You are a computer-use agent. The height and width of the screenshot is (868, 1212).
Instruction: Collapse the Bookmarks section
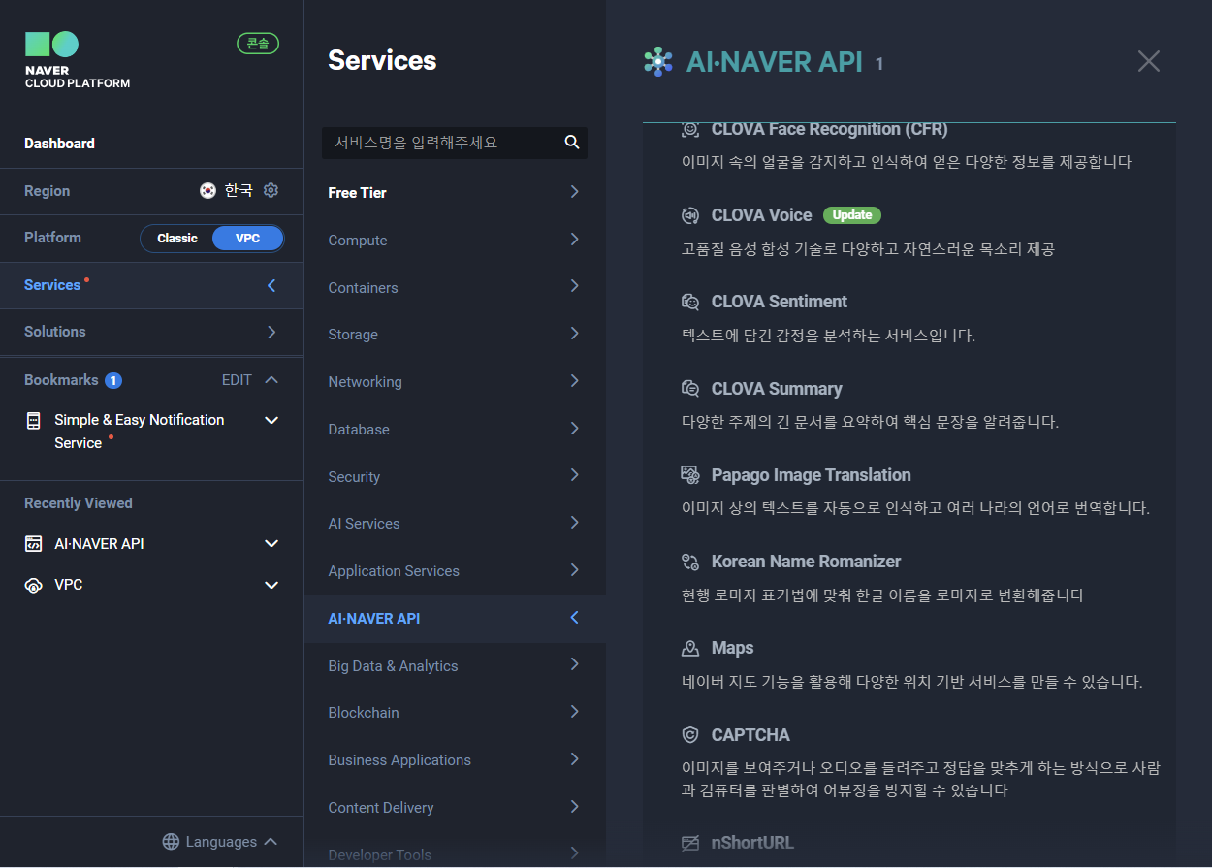[271, 380]
